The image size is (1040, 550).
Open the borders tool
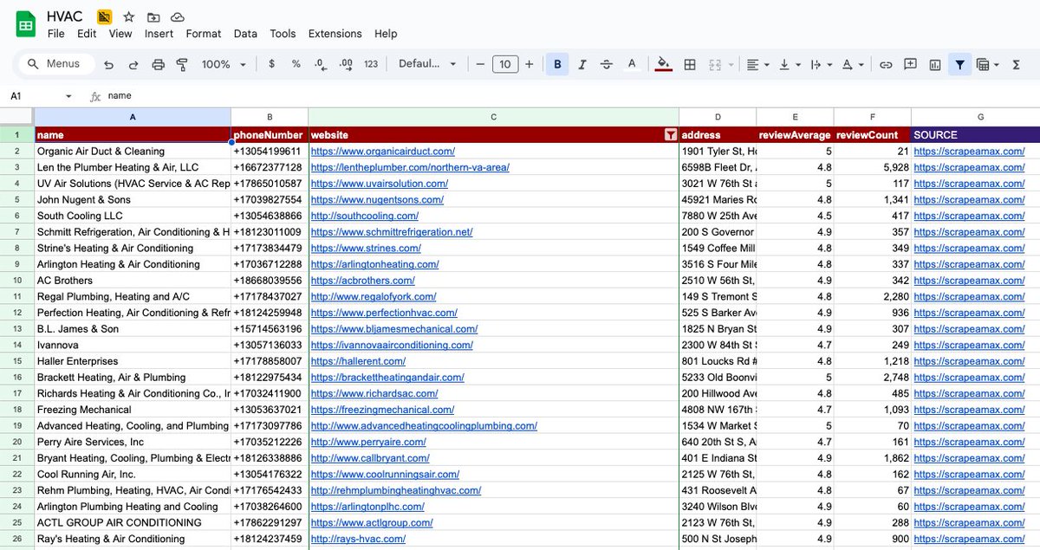point(690,64)
